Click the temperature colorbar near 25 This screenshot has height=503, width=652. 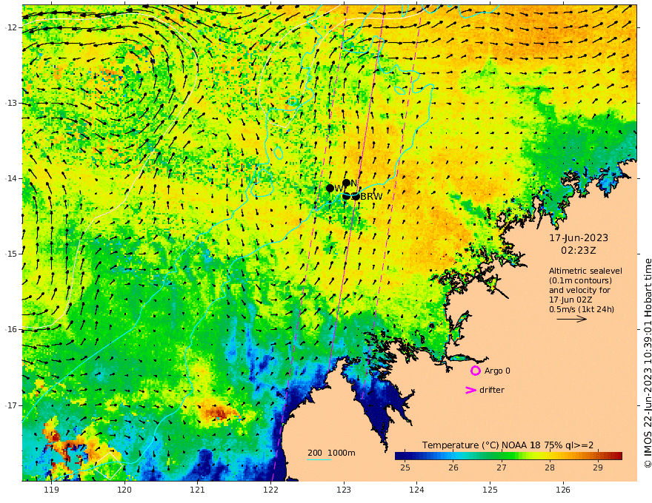point(405,456)
